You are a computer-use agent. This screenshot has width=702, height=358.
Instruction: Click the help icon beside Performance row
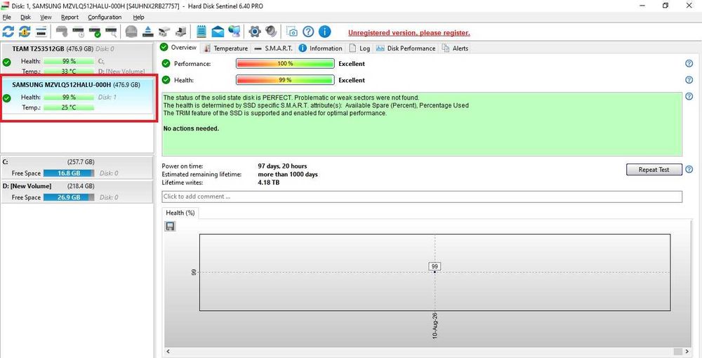[689, 64]
